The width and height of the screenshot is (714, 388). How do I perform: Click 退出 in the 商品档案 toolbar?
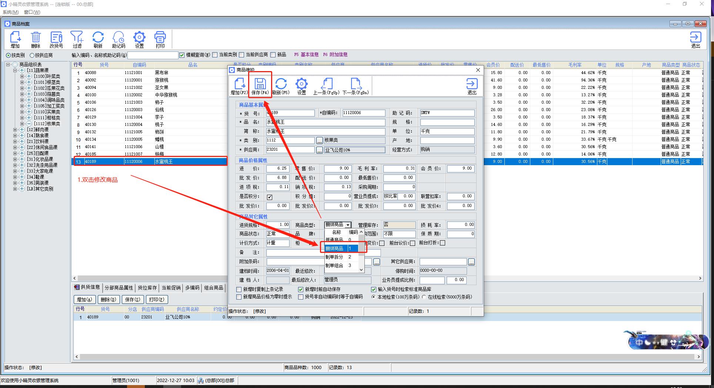click(x=695, y=39)
